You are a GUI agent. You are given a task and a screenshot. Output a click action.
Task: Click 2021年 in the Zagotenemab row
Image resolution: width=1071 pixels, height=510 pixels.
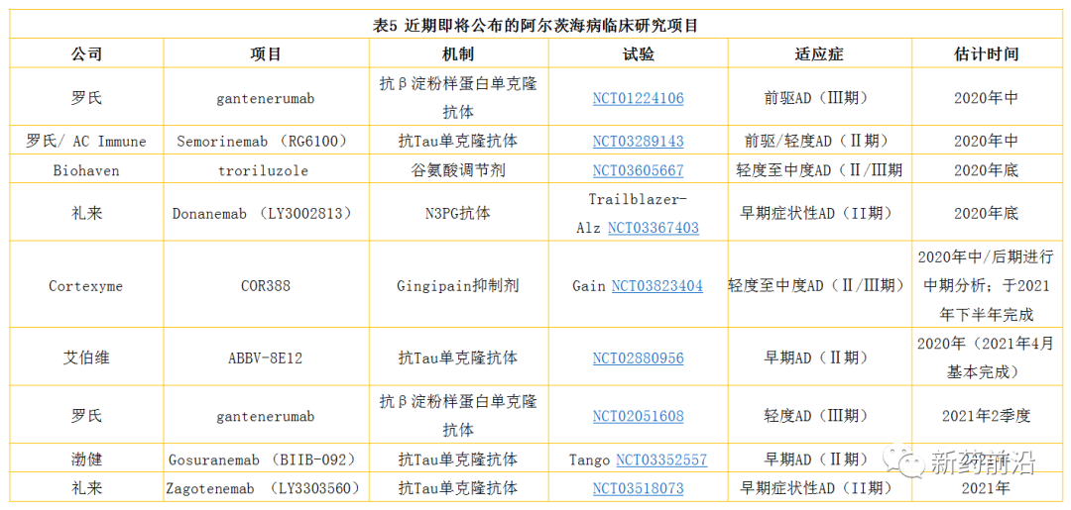point(986,489)
